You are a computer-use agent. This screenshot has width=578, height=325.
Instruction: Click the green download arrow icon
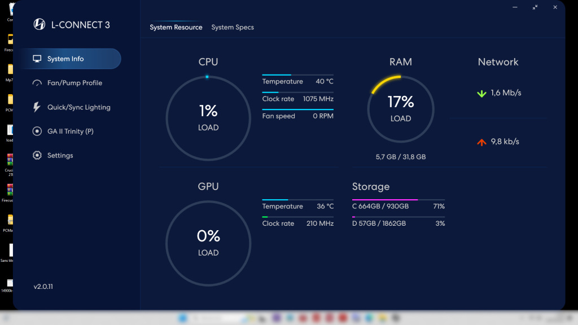coord(481,93)
